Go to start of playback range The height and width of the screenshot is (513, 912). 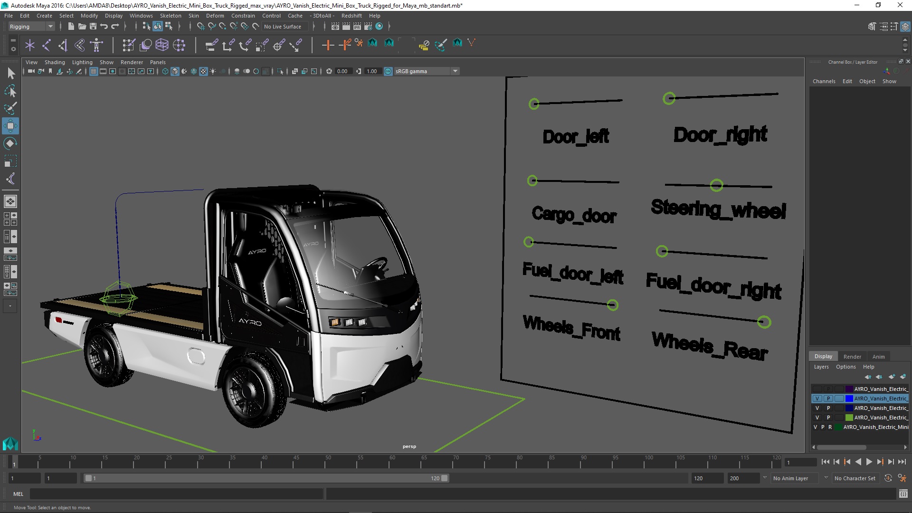click(x=825, y=462)
